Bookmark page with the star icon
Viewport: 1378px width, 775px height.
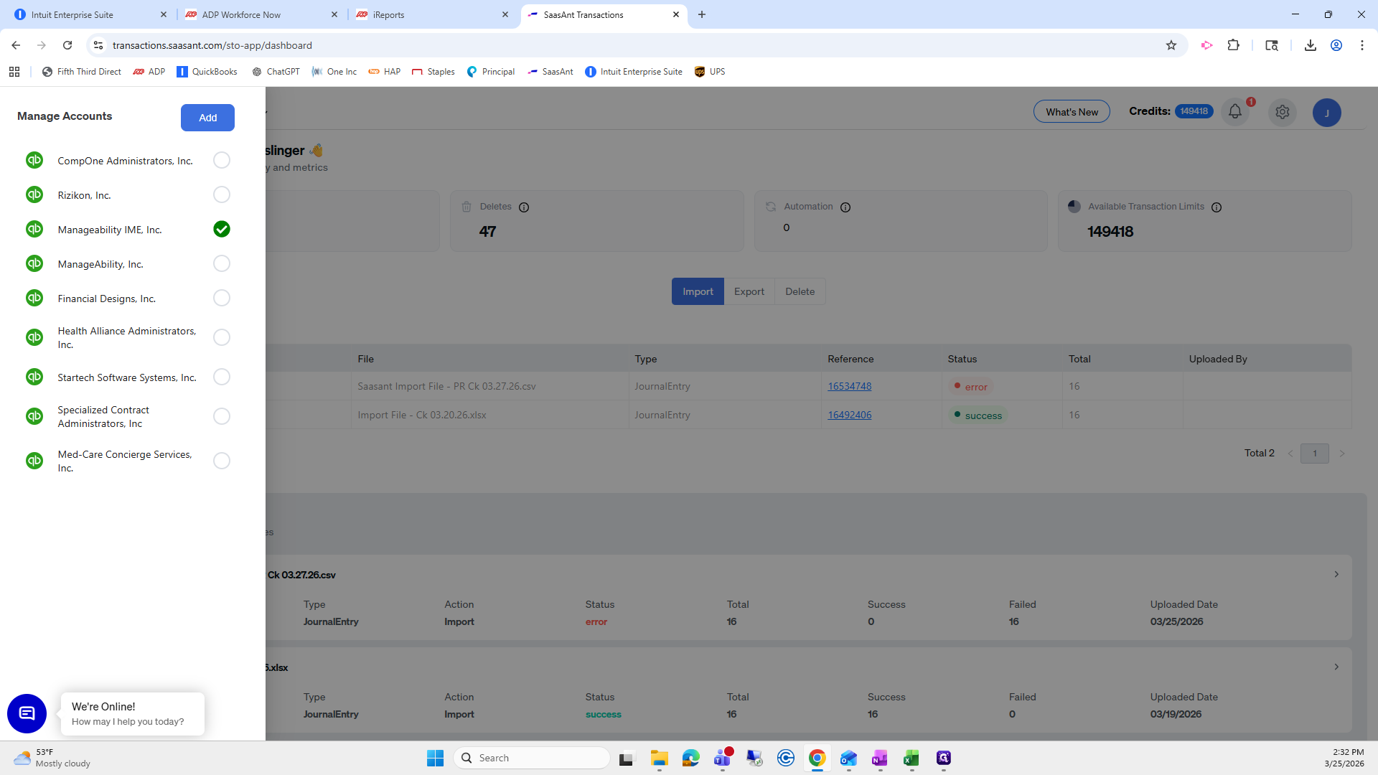tap(1171, 45)
